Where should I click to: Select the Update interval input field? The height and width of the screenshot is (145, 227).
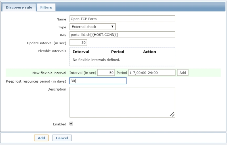click(78, 43)
